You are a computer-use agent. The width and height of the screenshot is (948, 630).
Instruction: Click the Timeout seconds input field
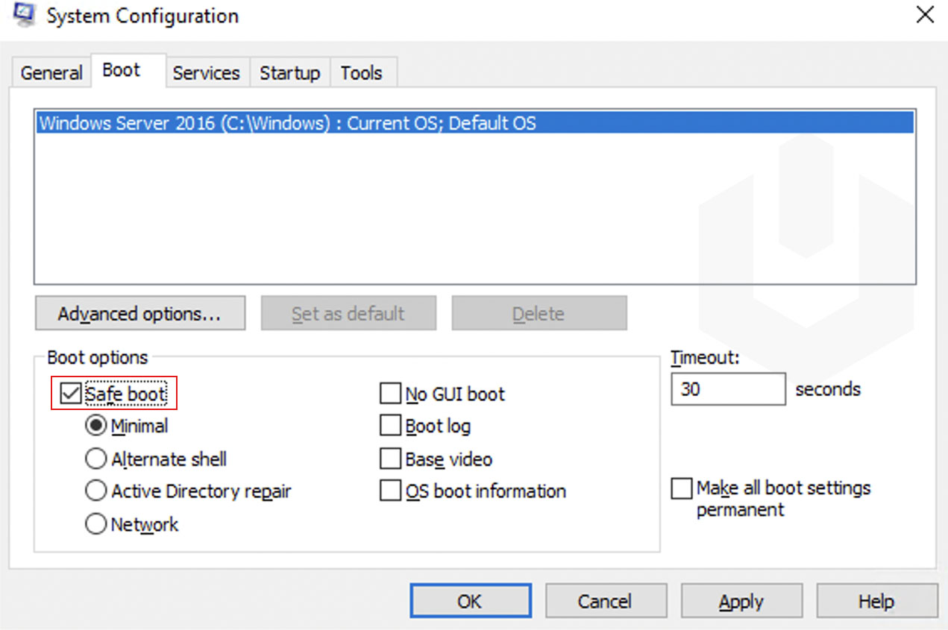point(727,388)
